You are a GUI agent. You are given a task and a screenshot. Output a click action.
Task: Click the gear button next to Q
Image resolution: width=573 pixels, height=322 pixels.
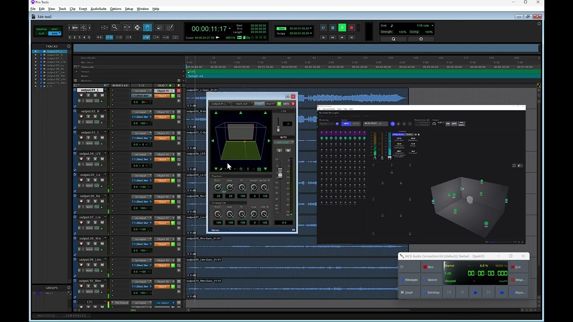click(x=421, y=39)
